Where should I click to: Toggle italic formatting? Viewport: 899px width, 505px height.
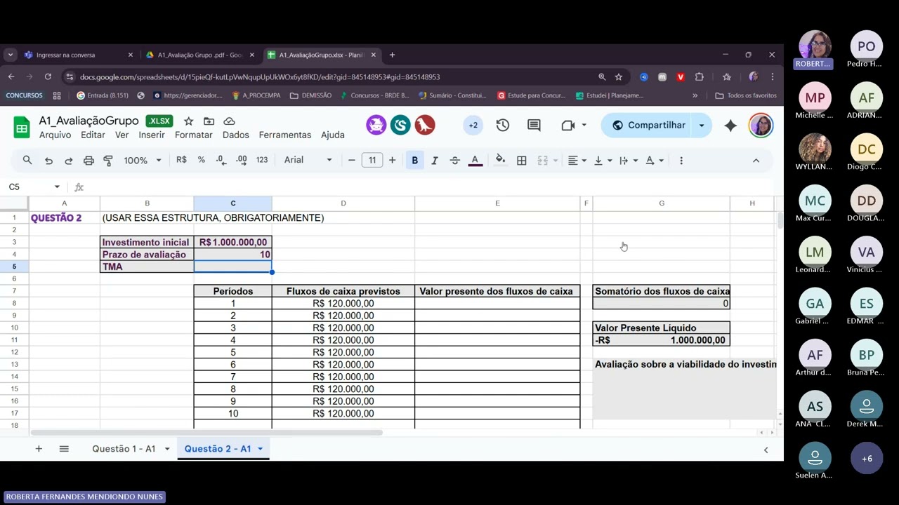tap(435, 161)
